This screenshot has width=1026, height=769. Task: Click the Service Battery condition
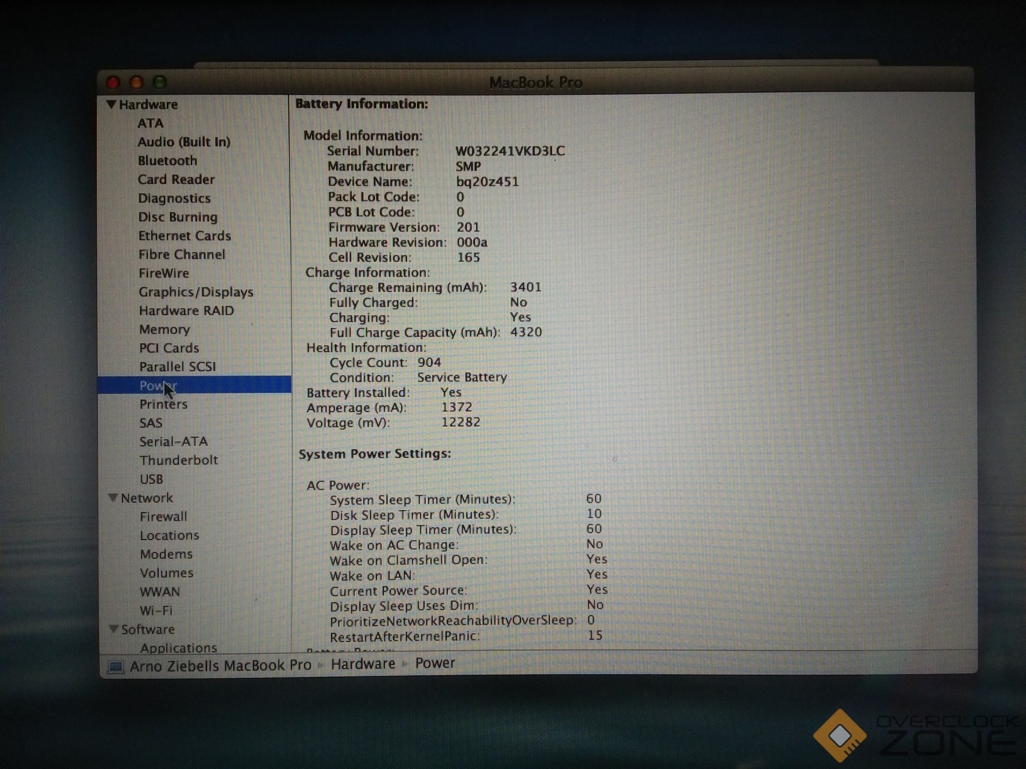click(462, 377)
